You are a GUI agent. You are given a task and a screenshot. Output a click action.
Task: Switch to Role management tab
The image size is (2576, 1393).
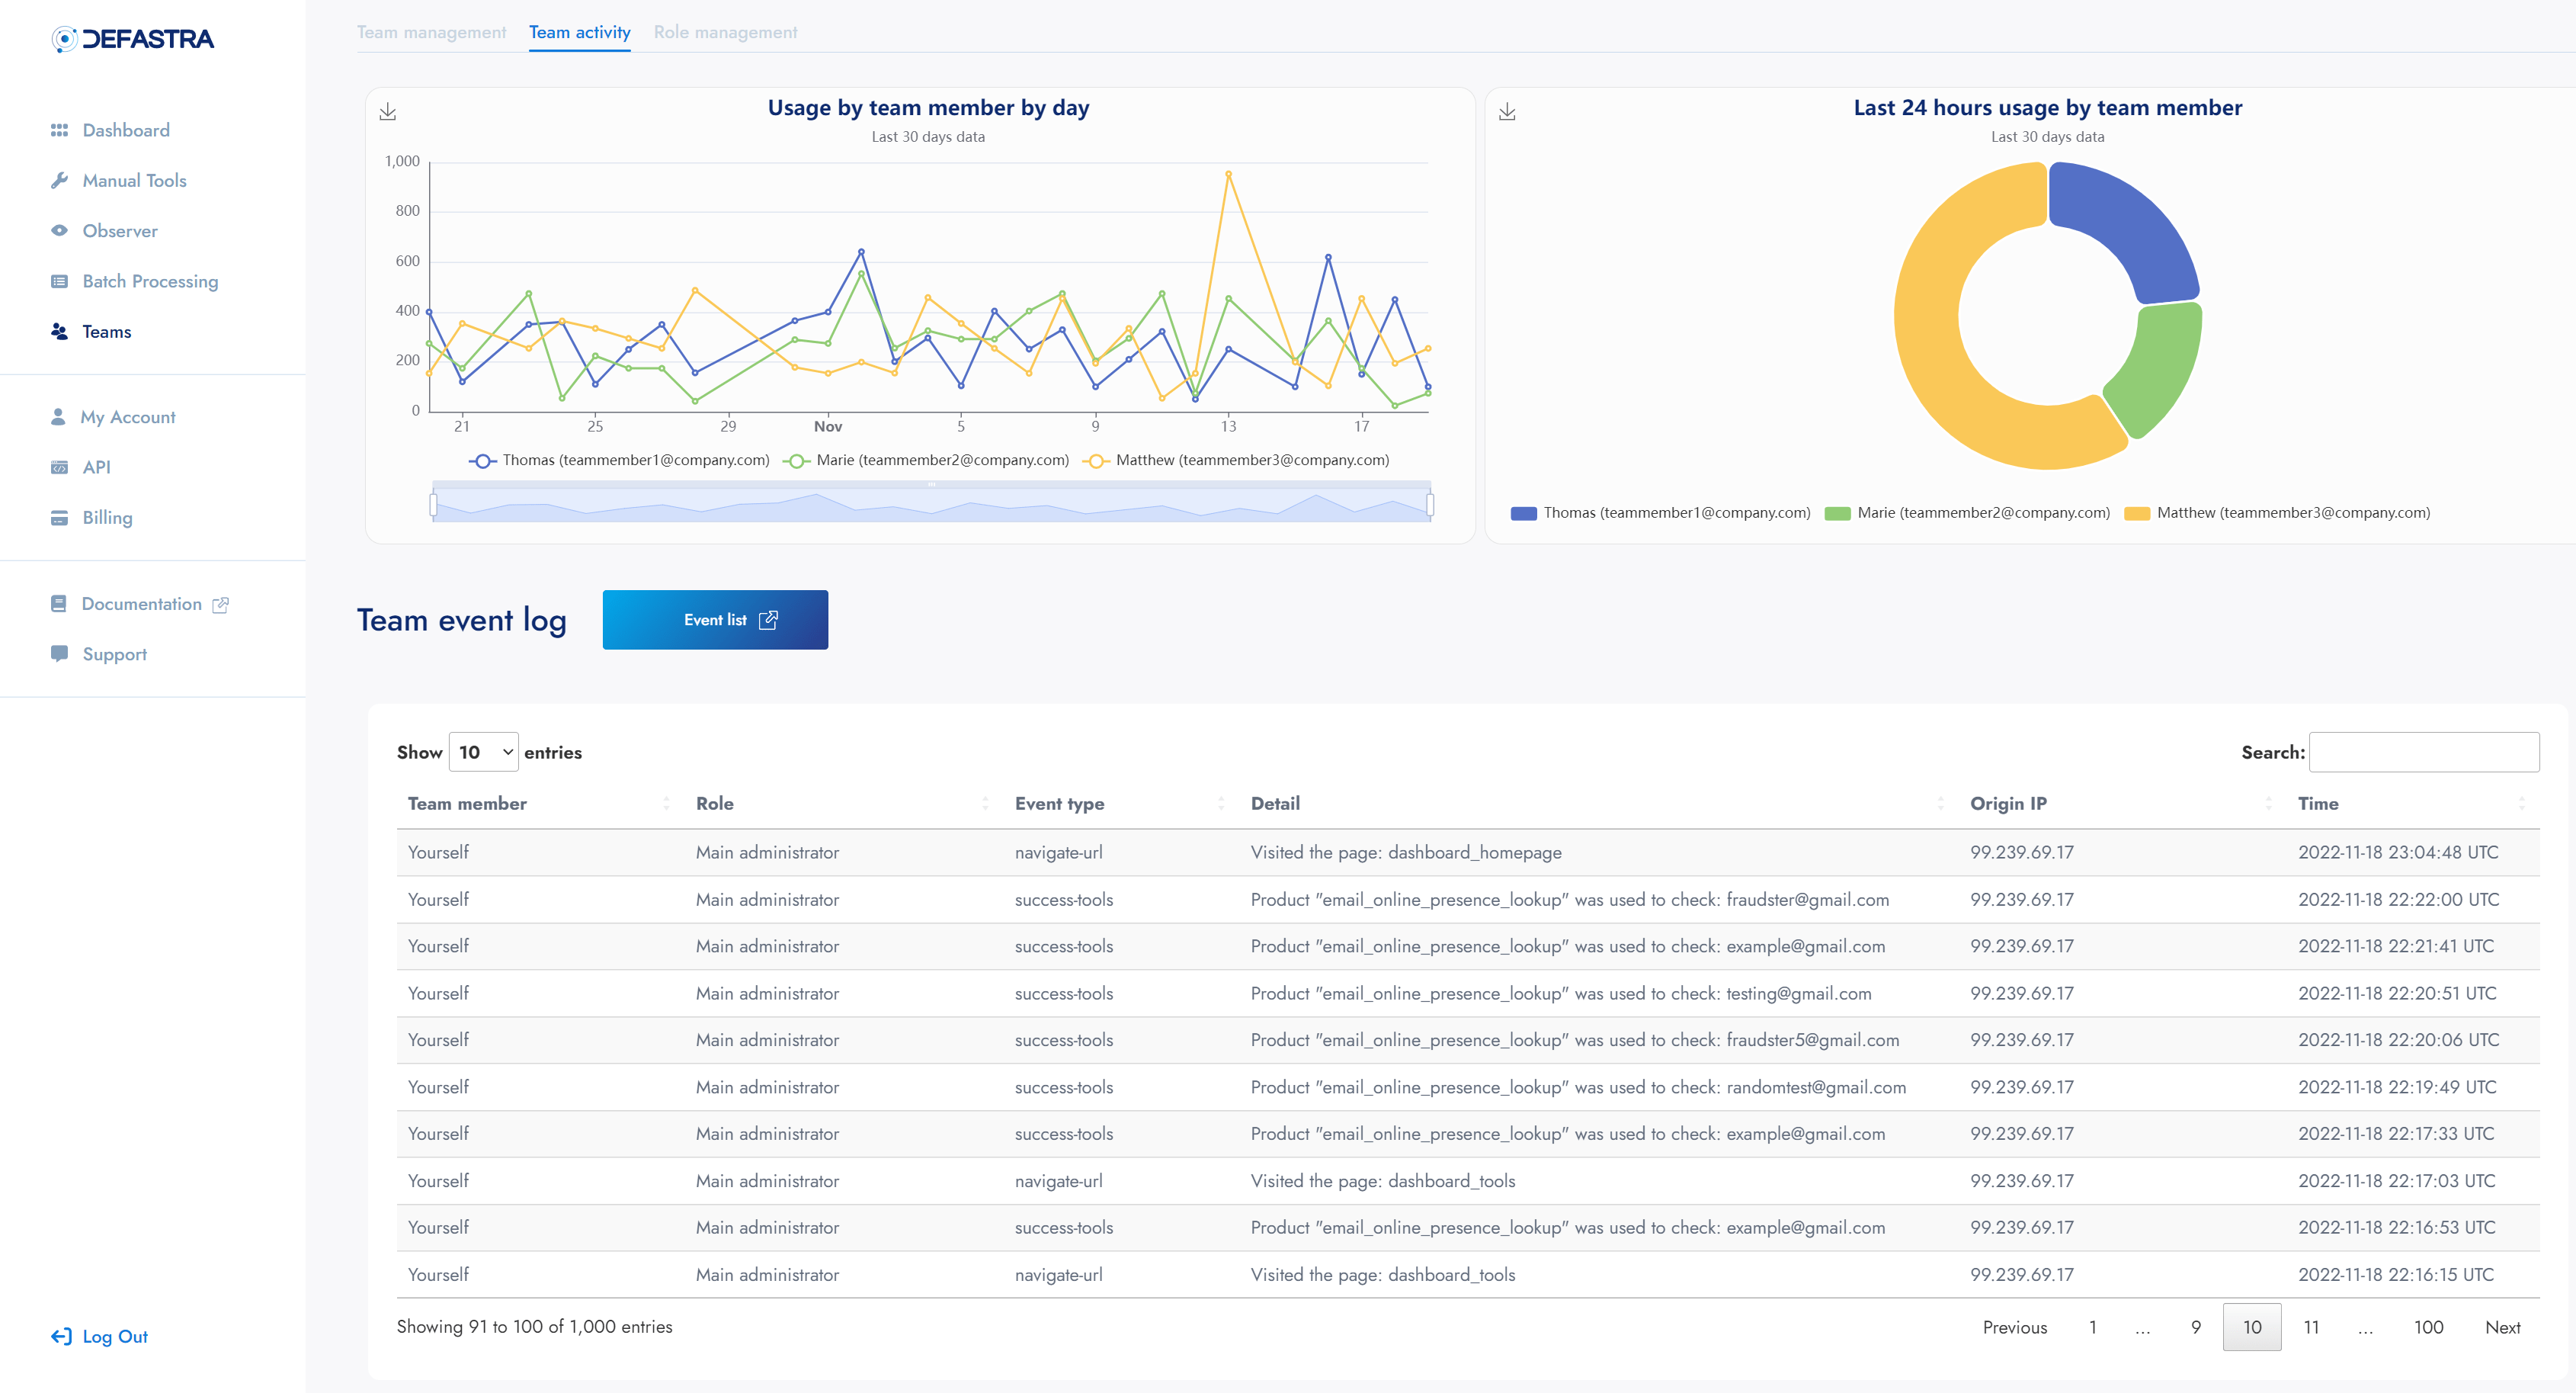tap(725, 32)
